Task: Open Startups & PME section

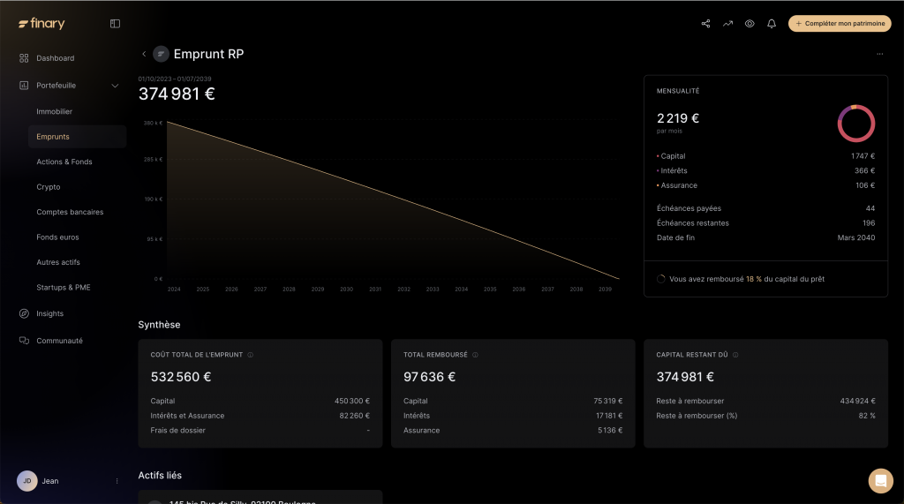Action: [x=64, y=287]
